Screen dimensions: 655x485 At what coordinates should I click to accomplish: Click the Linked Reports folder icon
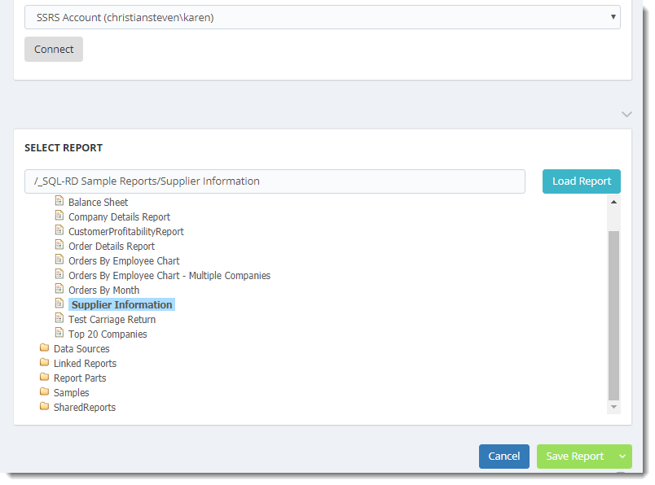point(44,362)
